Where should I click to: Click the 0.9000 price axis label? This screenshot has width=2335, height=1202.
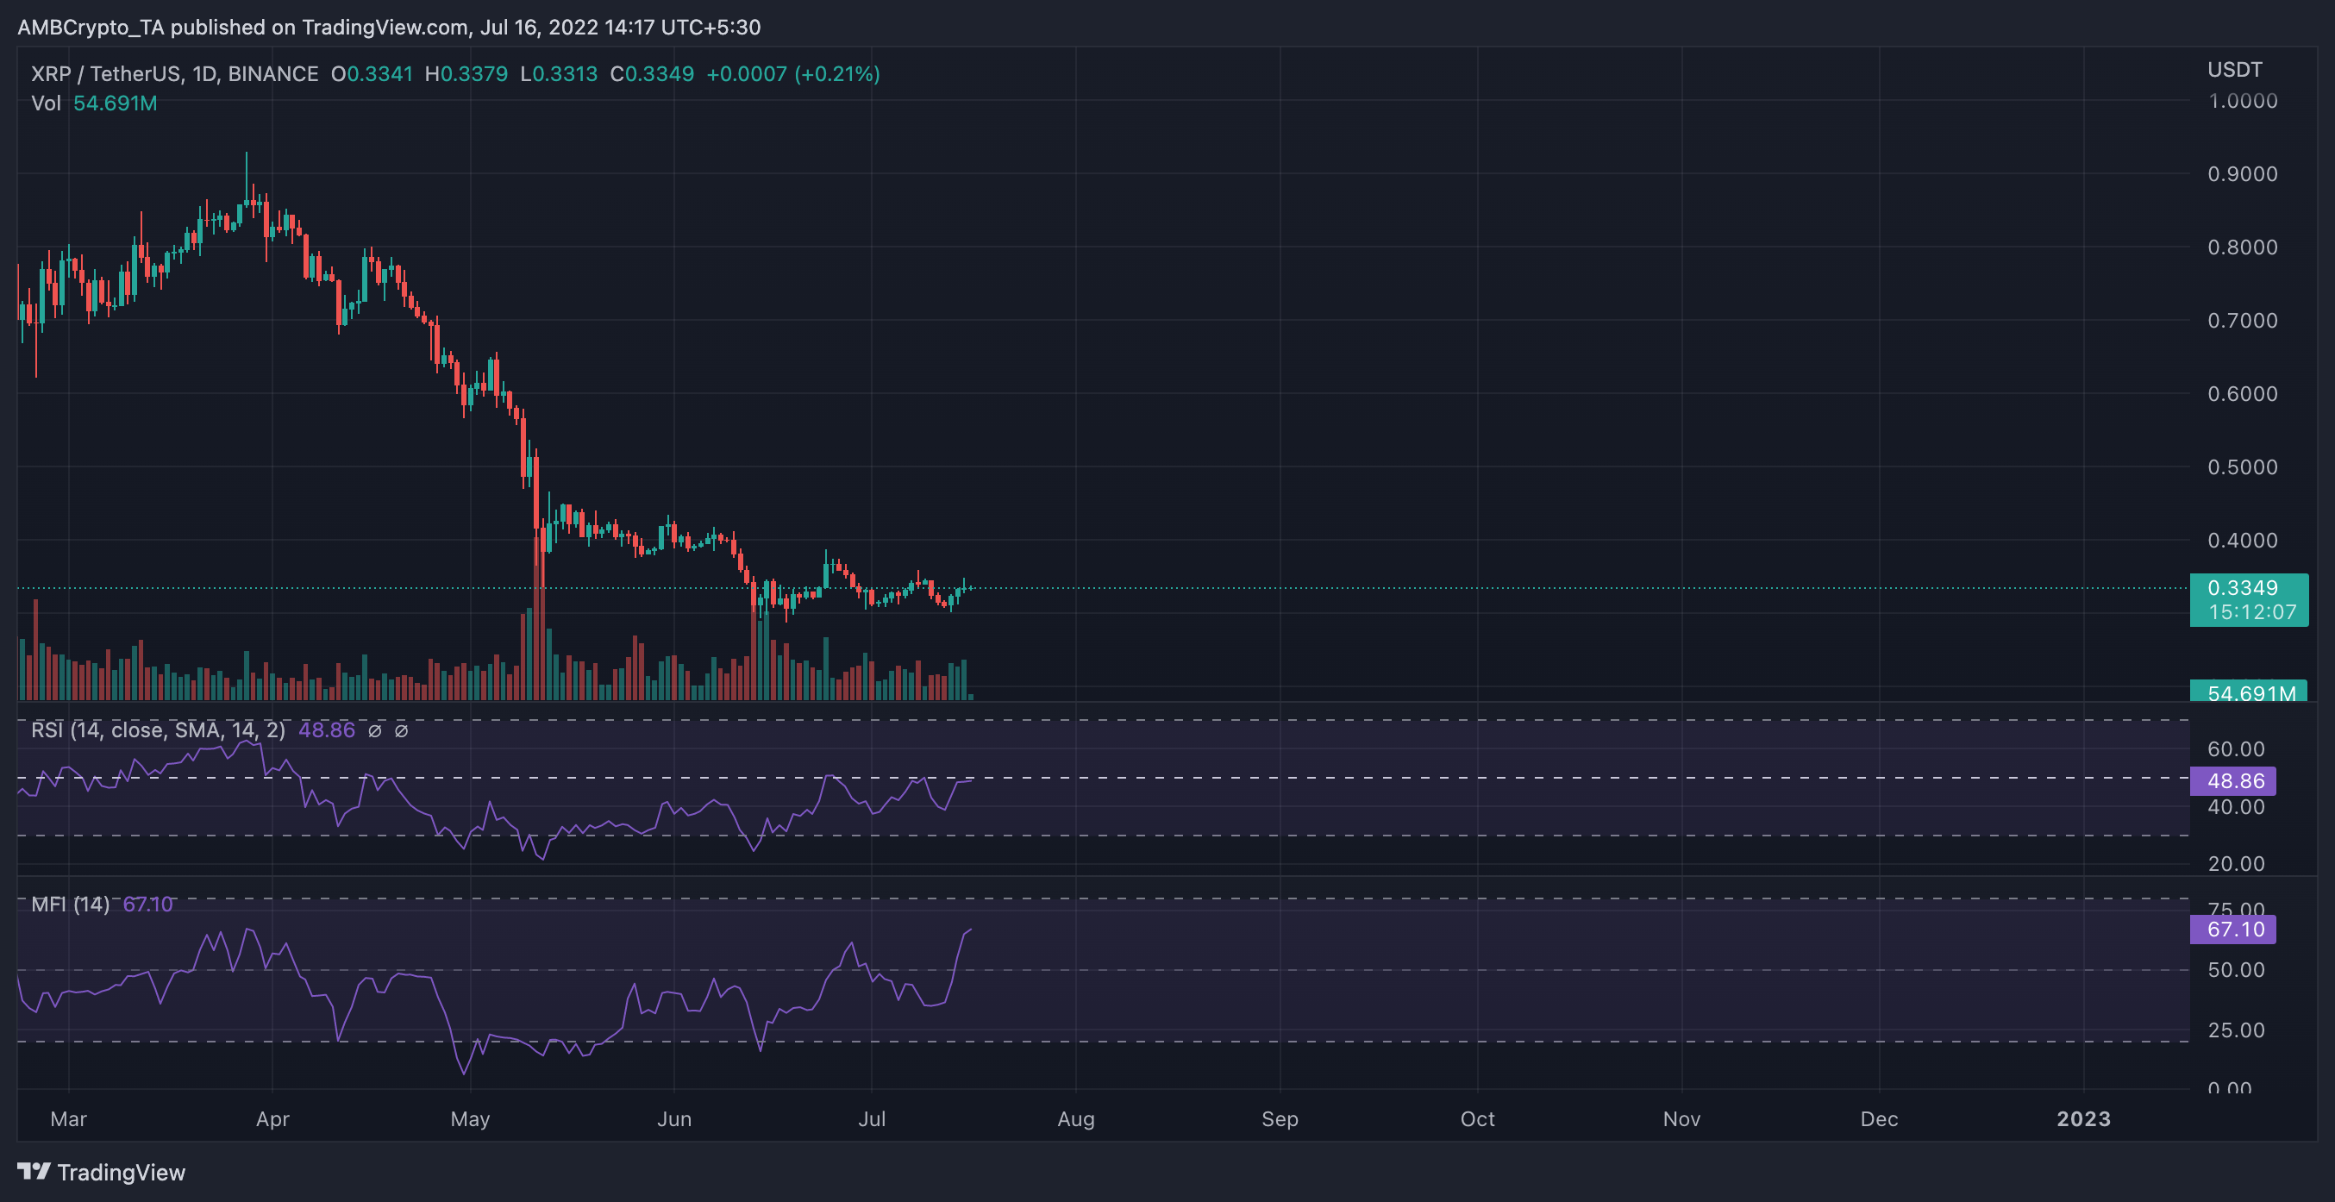2243,174
